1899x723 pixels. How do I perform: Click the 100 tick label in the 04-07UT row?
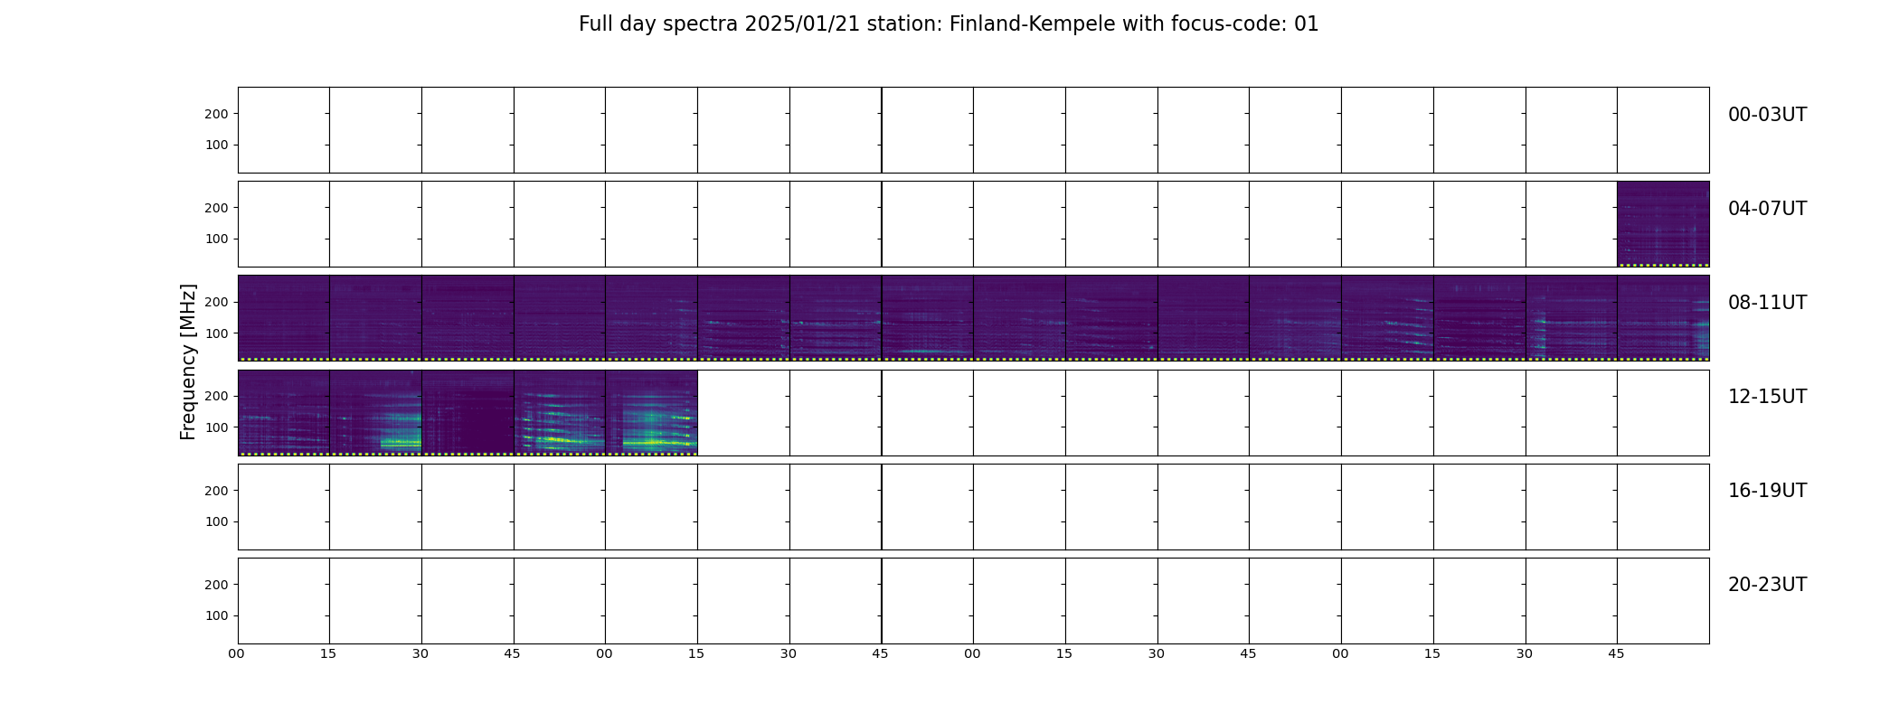coord(216,239)
